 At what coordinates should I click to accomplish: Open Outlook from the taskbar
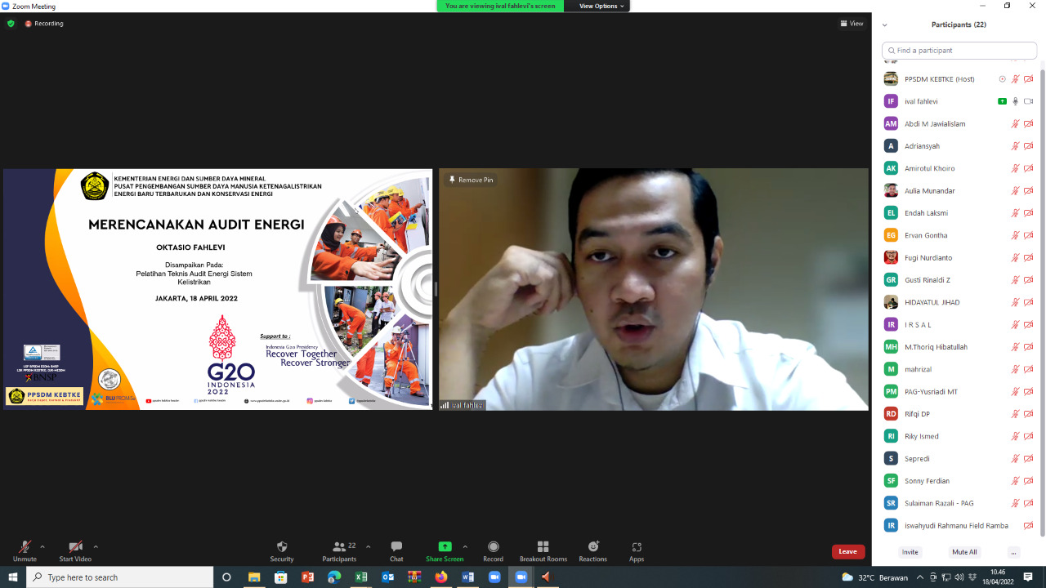[388, 577]
